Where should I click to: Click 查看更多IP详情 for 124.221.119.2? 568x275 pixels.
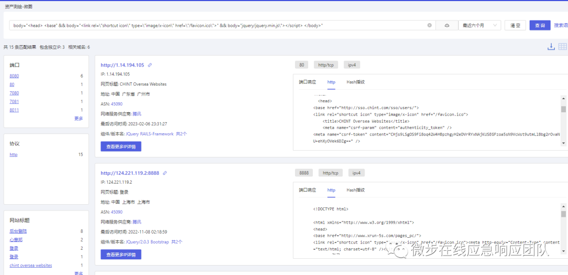[x=121, y=255]
